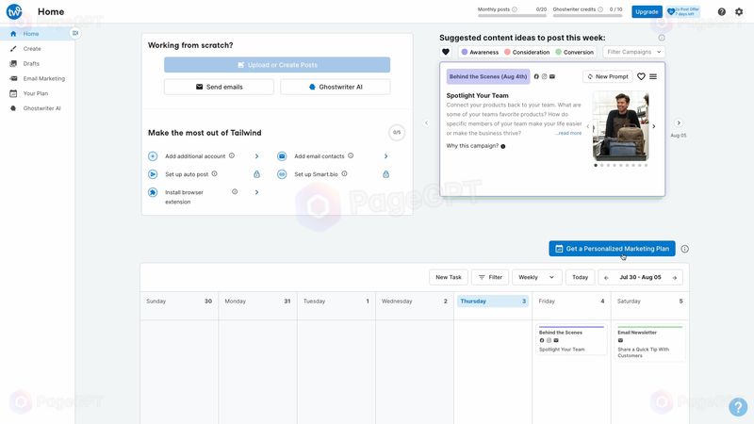Open the Post Offer heart badge
The height and width of the screenshot is (424, 754).
point(682,11)
